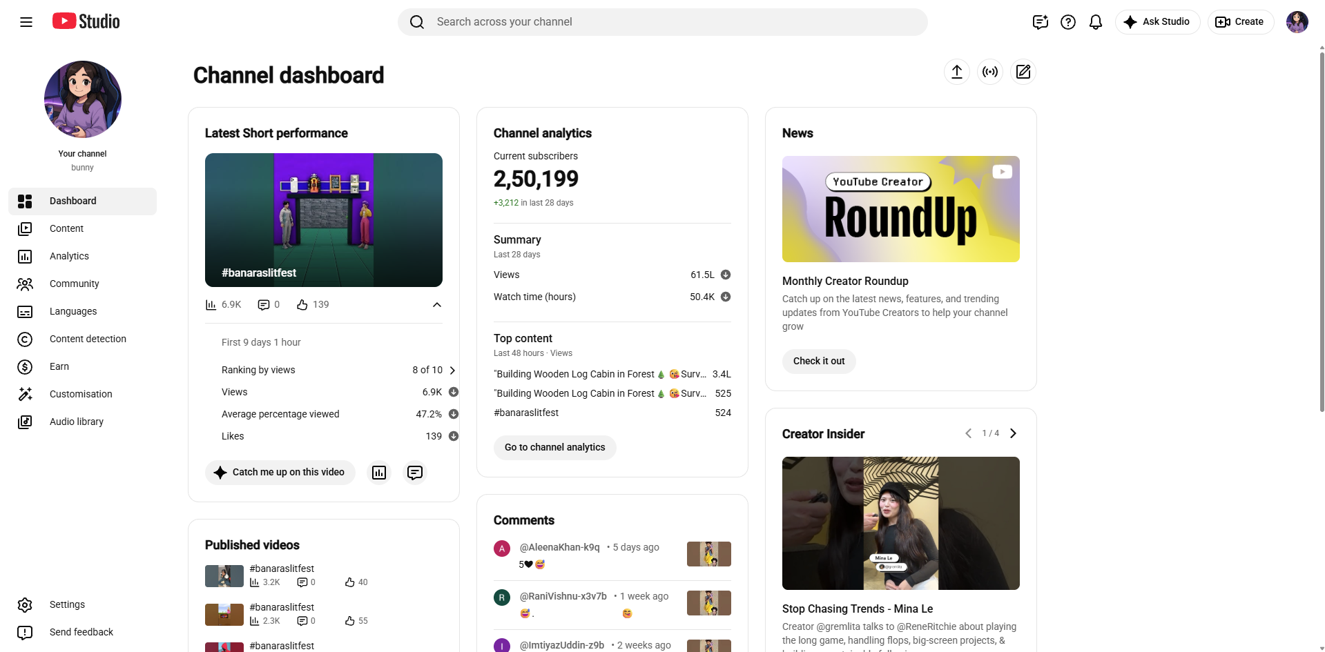Click Catch me up on this video

point(280,473)
